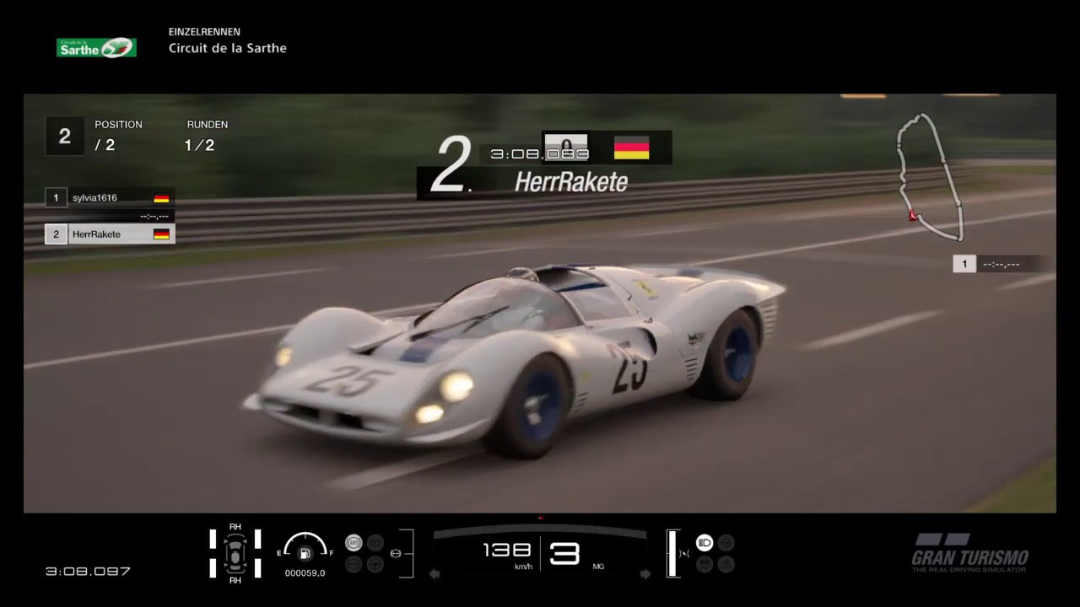Click the dimmed car icon below headlight
This screenshot has width=1080, height=607.
click(705, 564)
